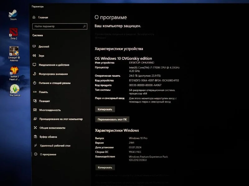Screen dimensions: 249x186
Task: Open Удаленный рабочий стол settings
Action: coord(55,145)
